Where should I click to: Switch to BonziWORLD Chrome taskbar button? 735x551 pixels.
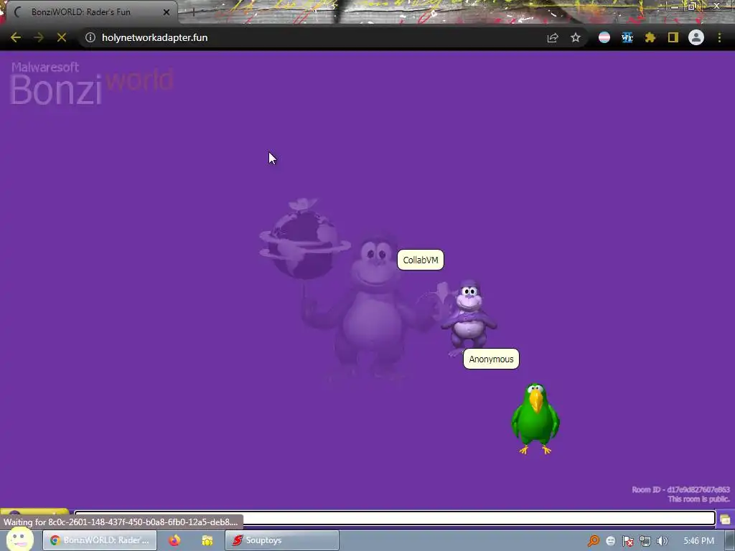click(100, 540)
